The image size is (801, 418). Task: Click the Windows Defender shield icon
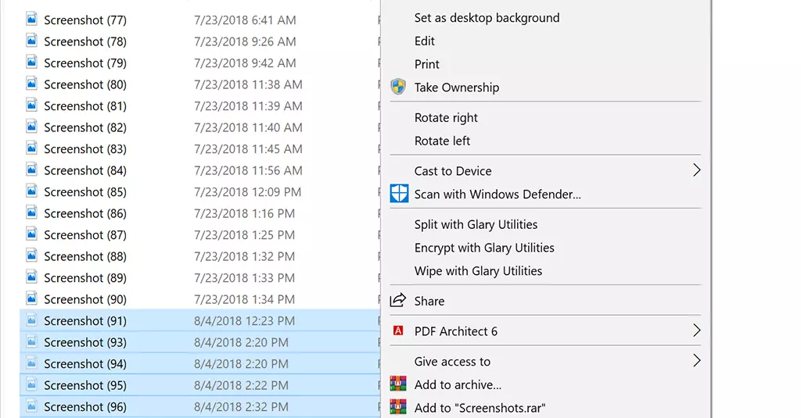[399, 195]
